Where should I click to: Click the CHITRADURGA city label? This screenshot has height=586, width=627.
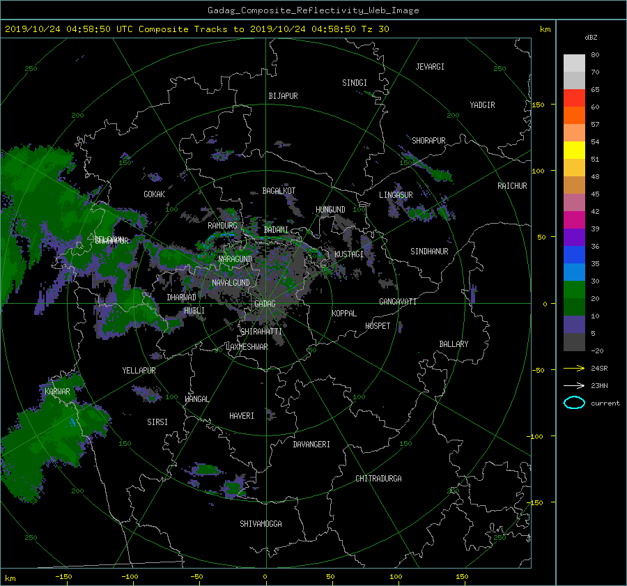point(378,479)
